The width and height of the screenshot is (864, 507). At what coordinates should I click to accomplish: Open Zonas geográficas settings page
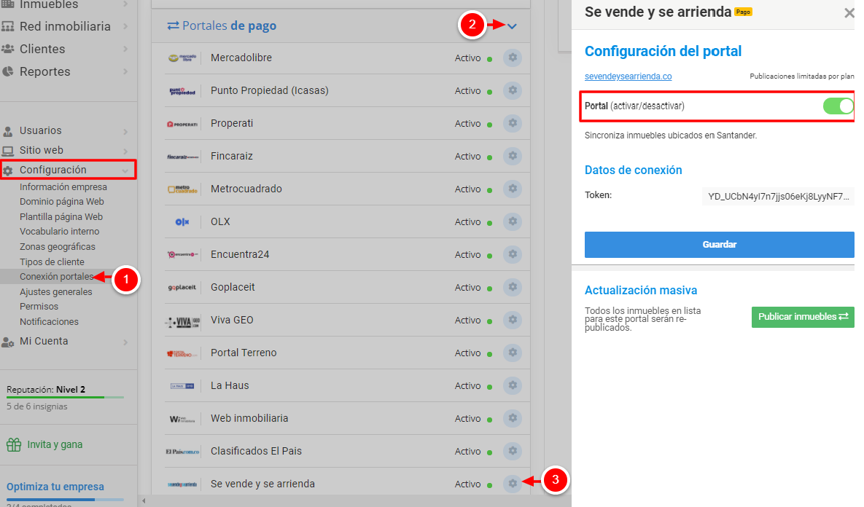pos(58,247)
